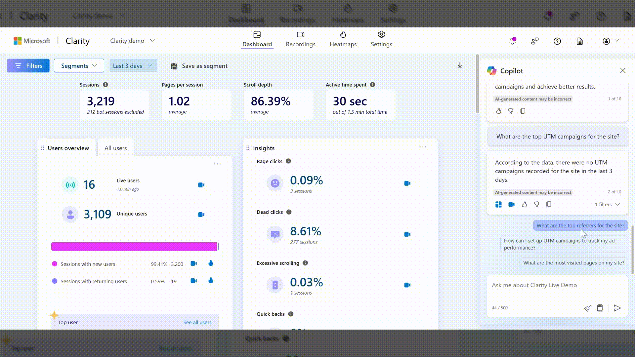
Task: Click the Dashboard navigation icon
Action: click(257, 34)
